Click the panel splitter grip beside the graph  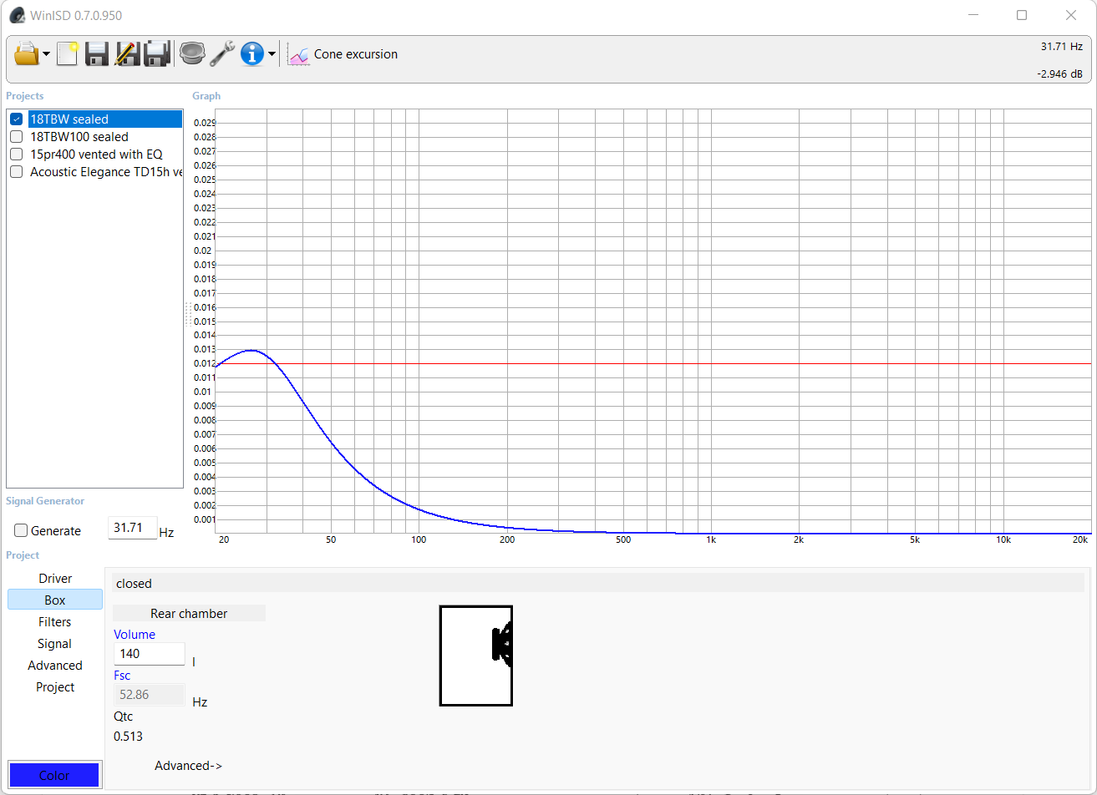(x=187, y=314)
